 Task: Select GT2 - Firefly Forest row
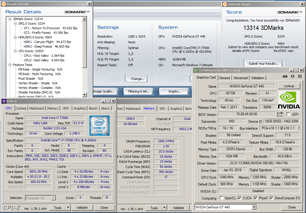point(46,33)
